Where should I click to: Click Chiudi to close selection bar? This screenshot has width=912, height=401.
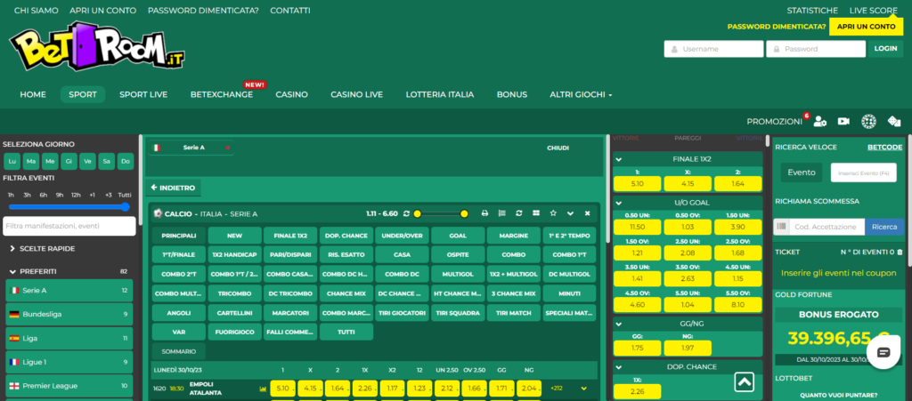click(x=558, y=148)
